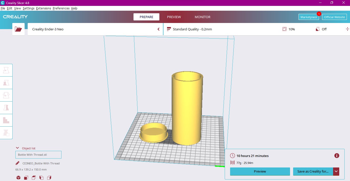Select the Rotate tool in left toolbar

tap(6, 95)
